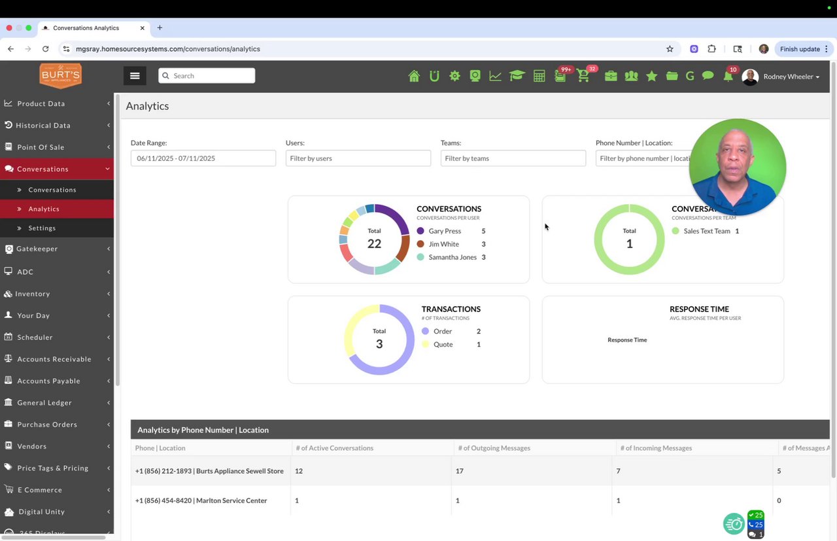Expand the Your Day sidebar menu
Viewport: 837px width, 541px height.
57,315
